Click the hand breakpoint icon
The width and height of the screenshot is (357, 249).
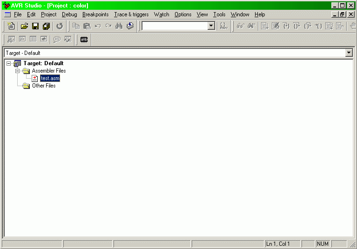click(x=353, y=26)
